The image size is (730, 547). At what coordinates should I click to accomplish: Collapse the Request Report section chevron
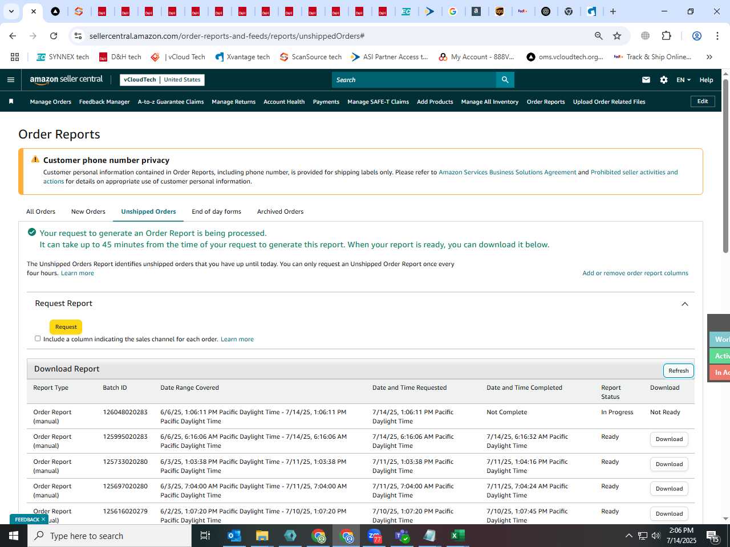685,304
